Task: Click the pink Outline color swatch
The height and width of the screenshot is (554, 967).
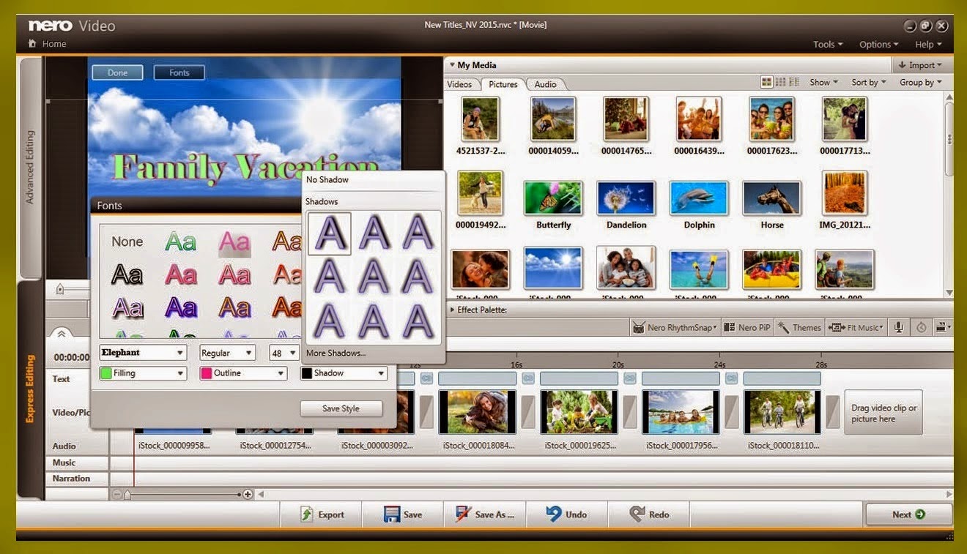Action: (x=206, y=373)
